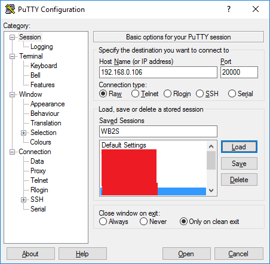
Task: Select Default Settings in sessions list
Action: [x=124, y=145]
